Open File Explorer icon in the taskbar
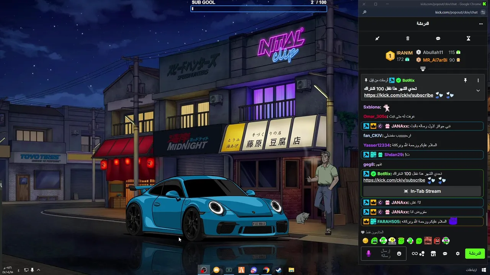Viewport: 490px width, 275px height. 291,270
